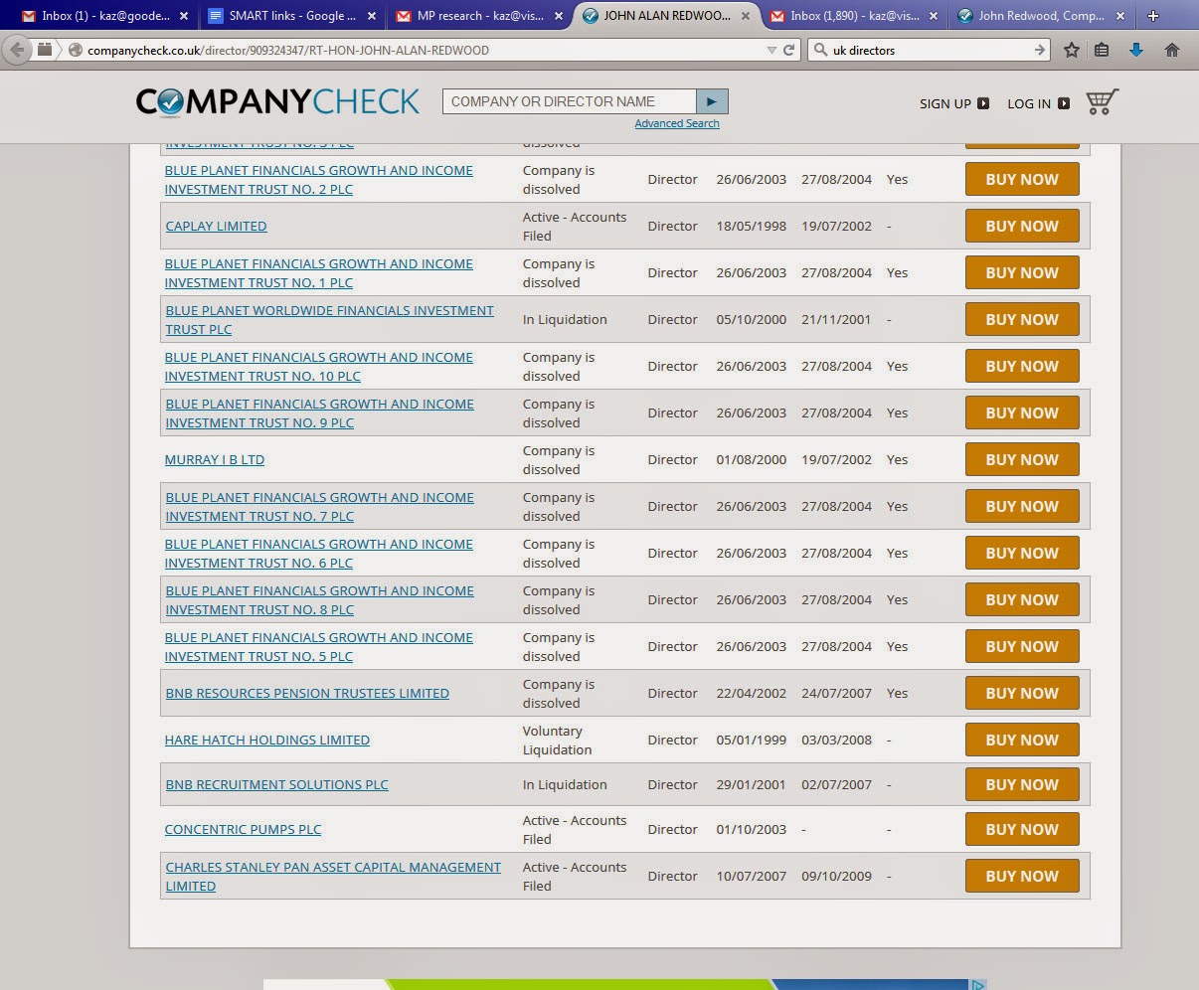Viewport: 1199px width, 990px height.
Task: Close the John Redwood, Comp... tab
Action: click(x=1119, y=16)
